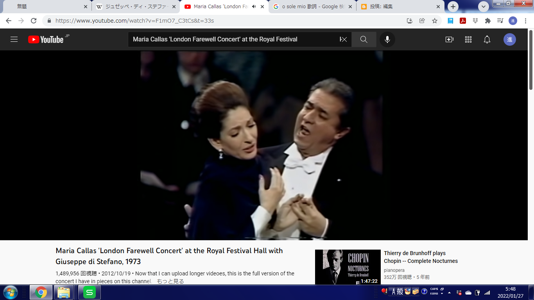
Task: Start voice search with the microphone icon
Action: coord(387,39)
